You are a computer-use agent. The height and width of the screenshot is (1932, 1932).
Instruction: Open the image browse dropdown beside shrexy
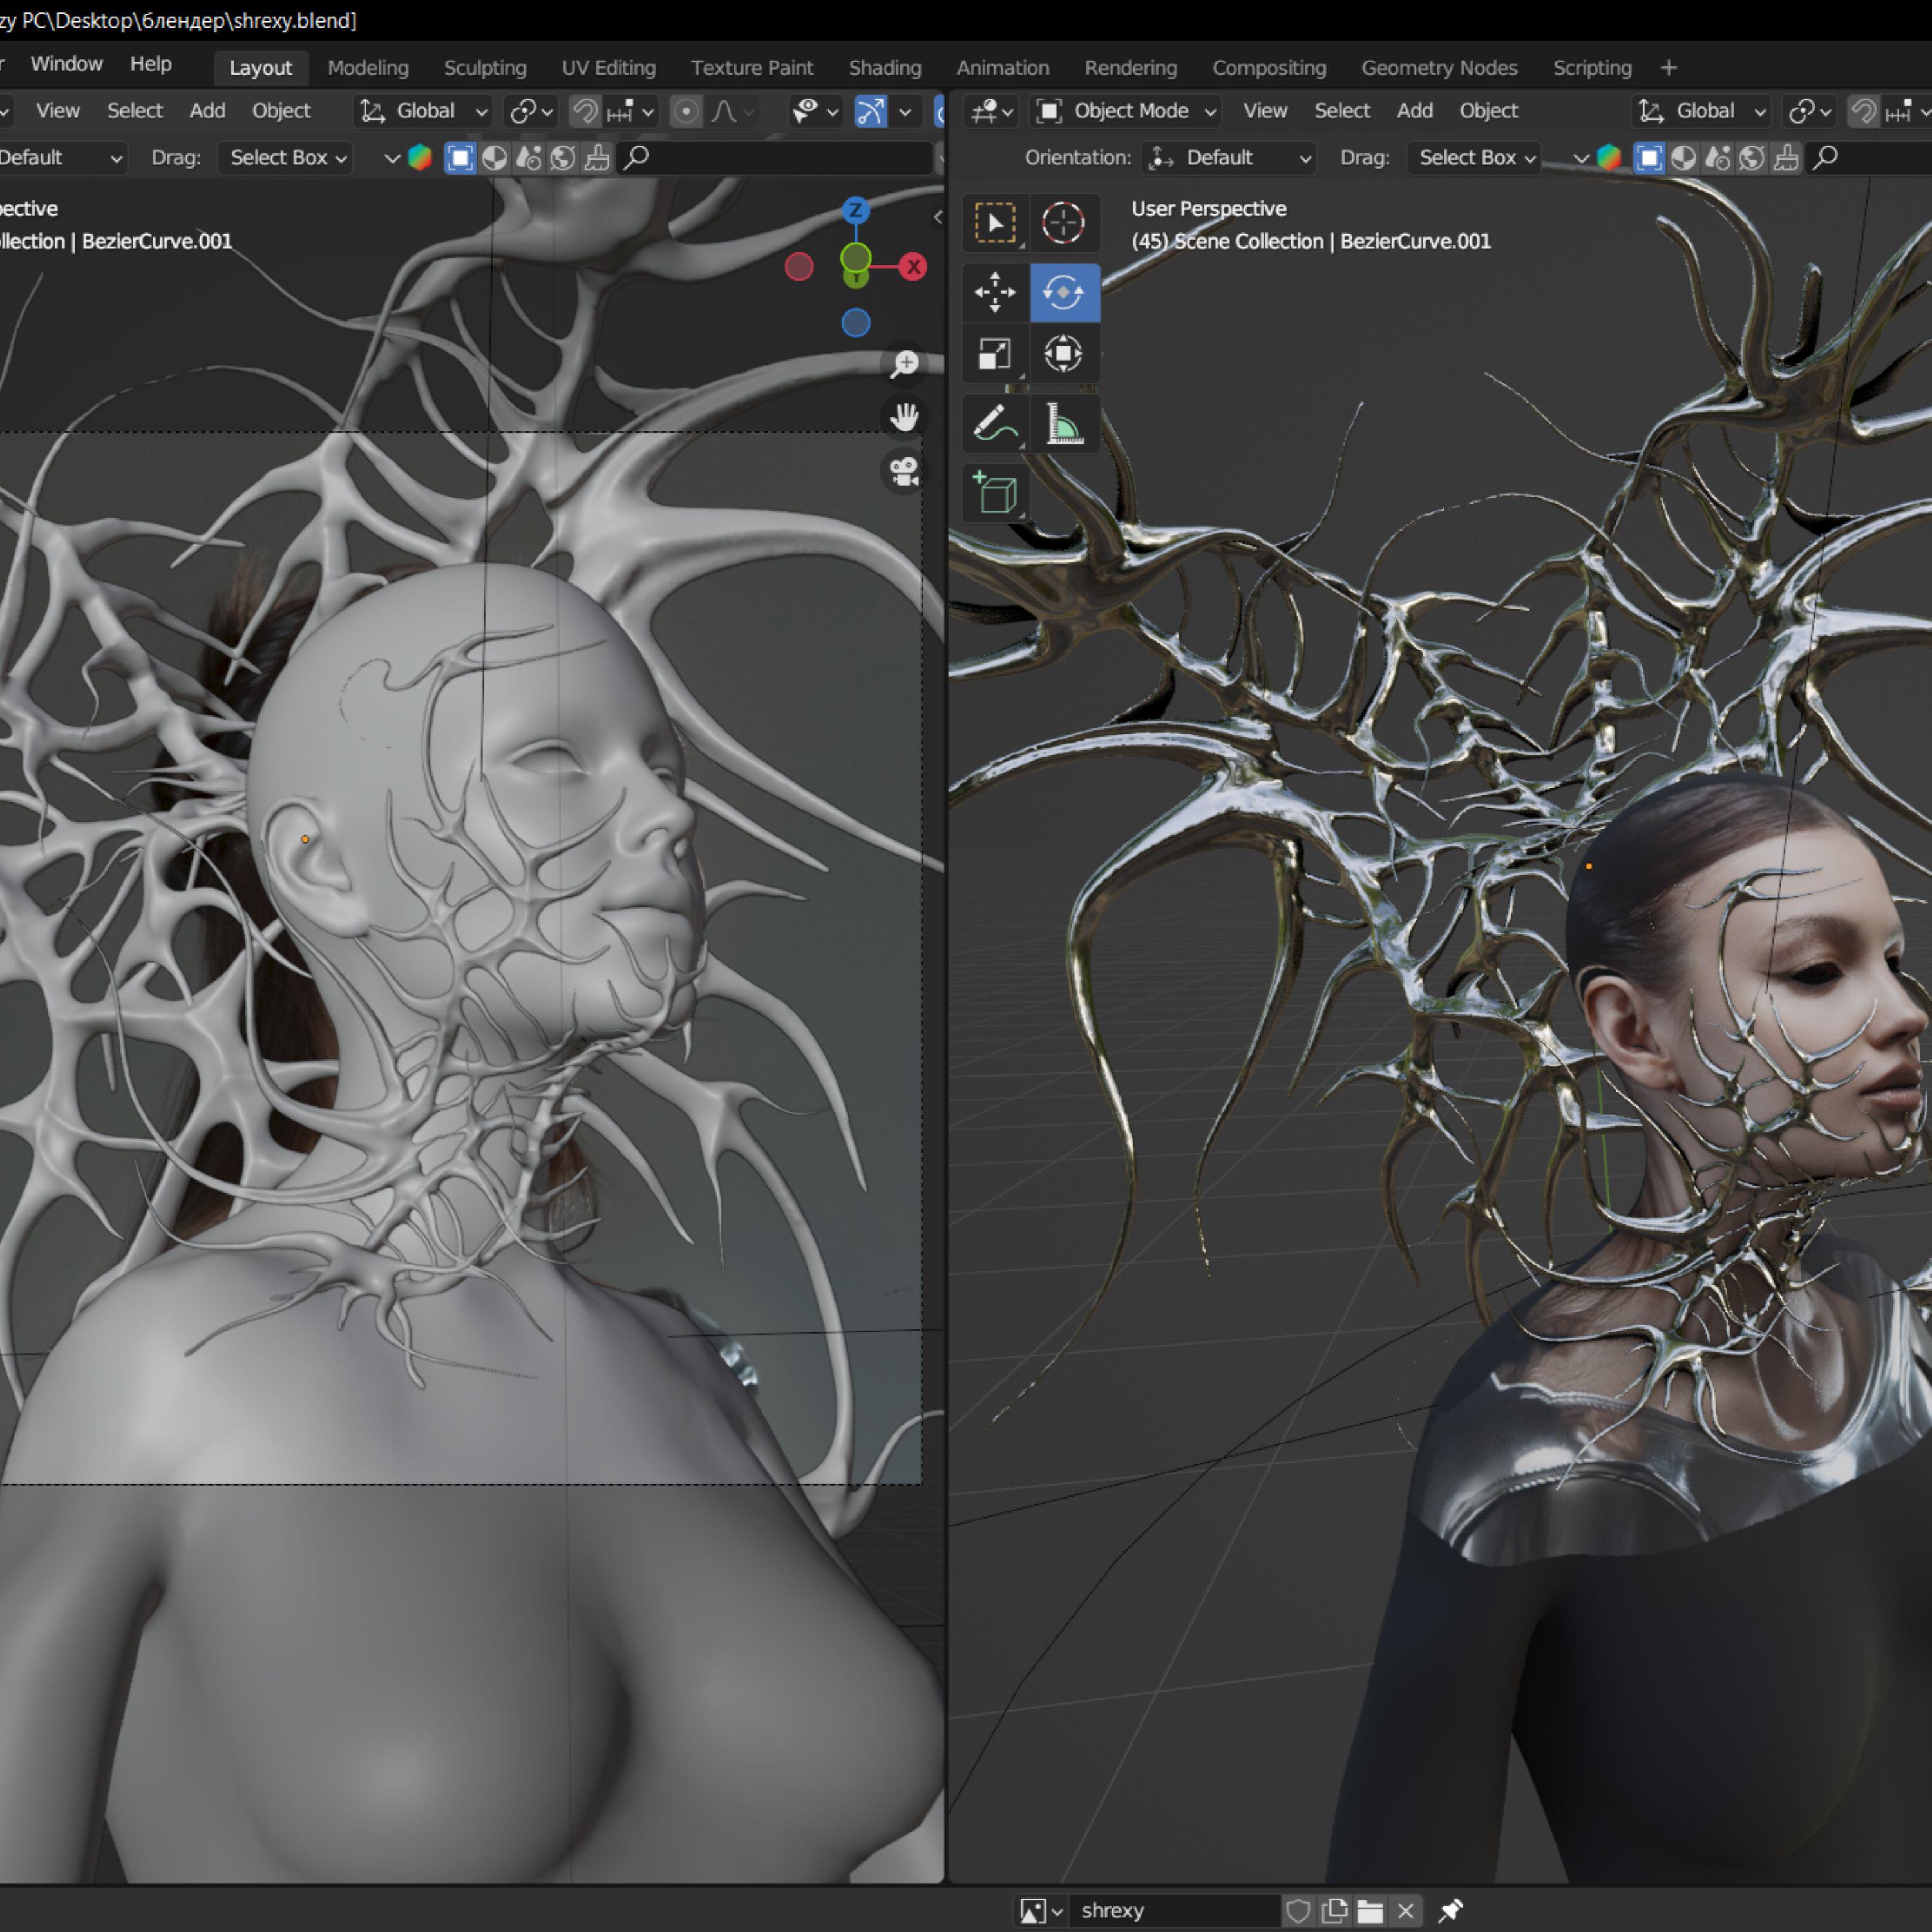(x=1041, y=1911)
